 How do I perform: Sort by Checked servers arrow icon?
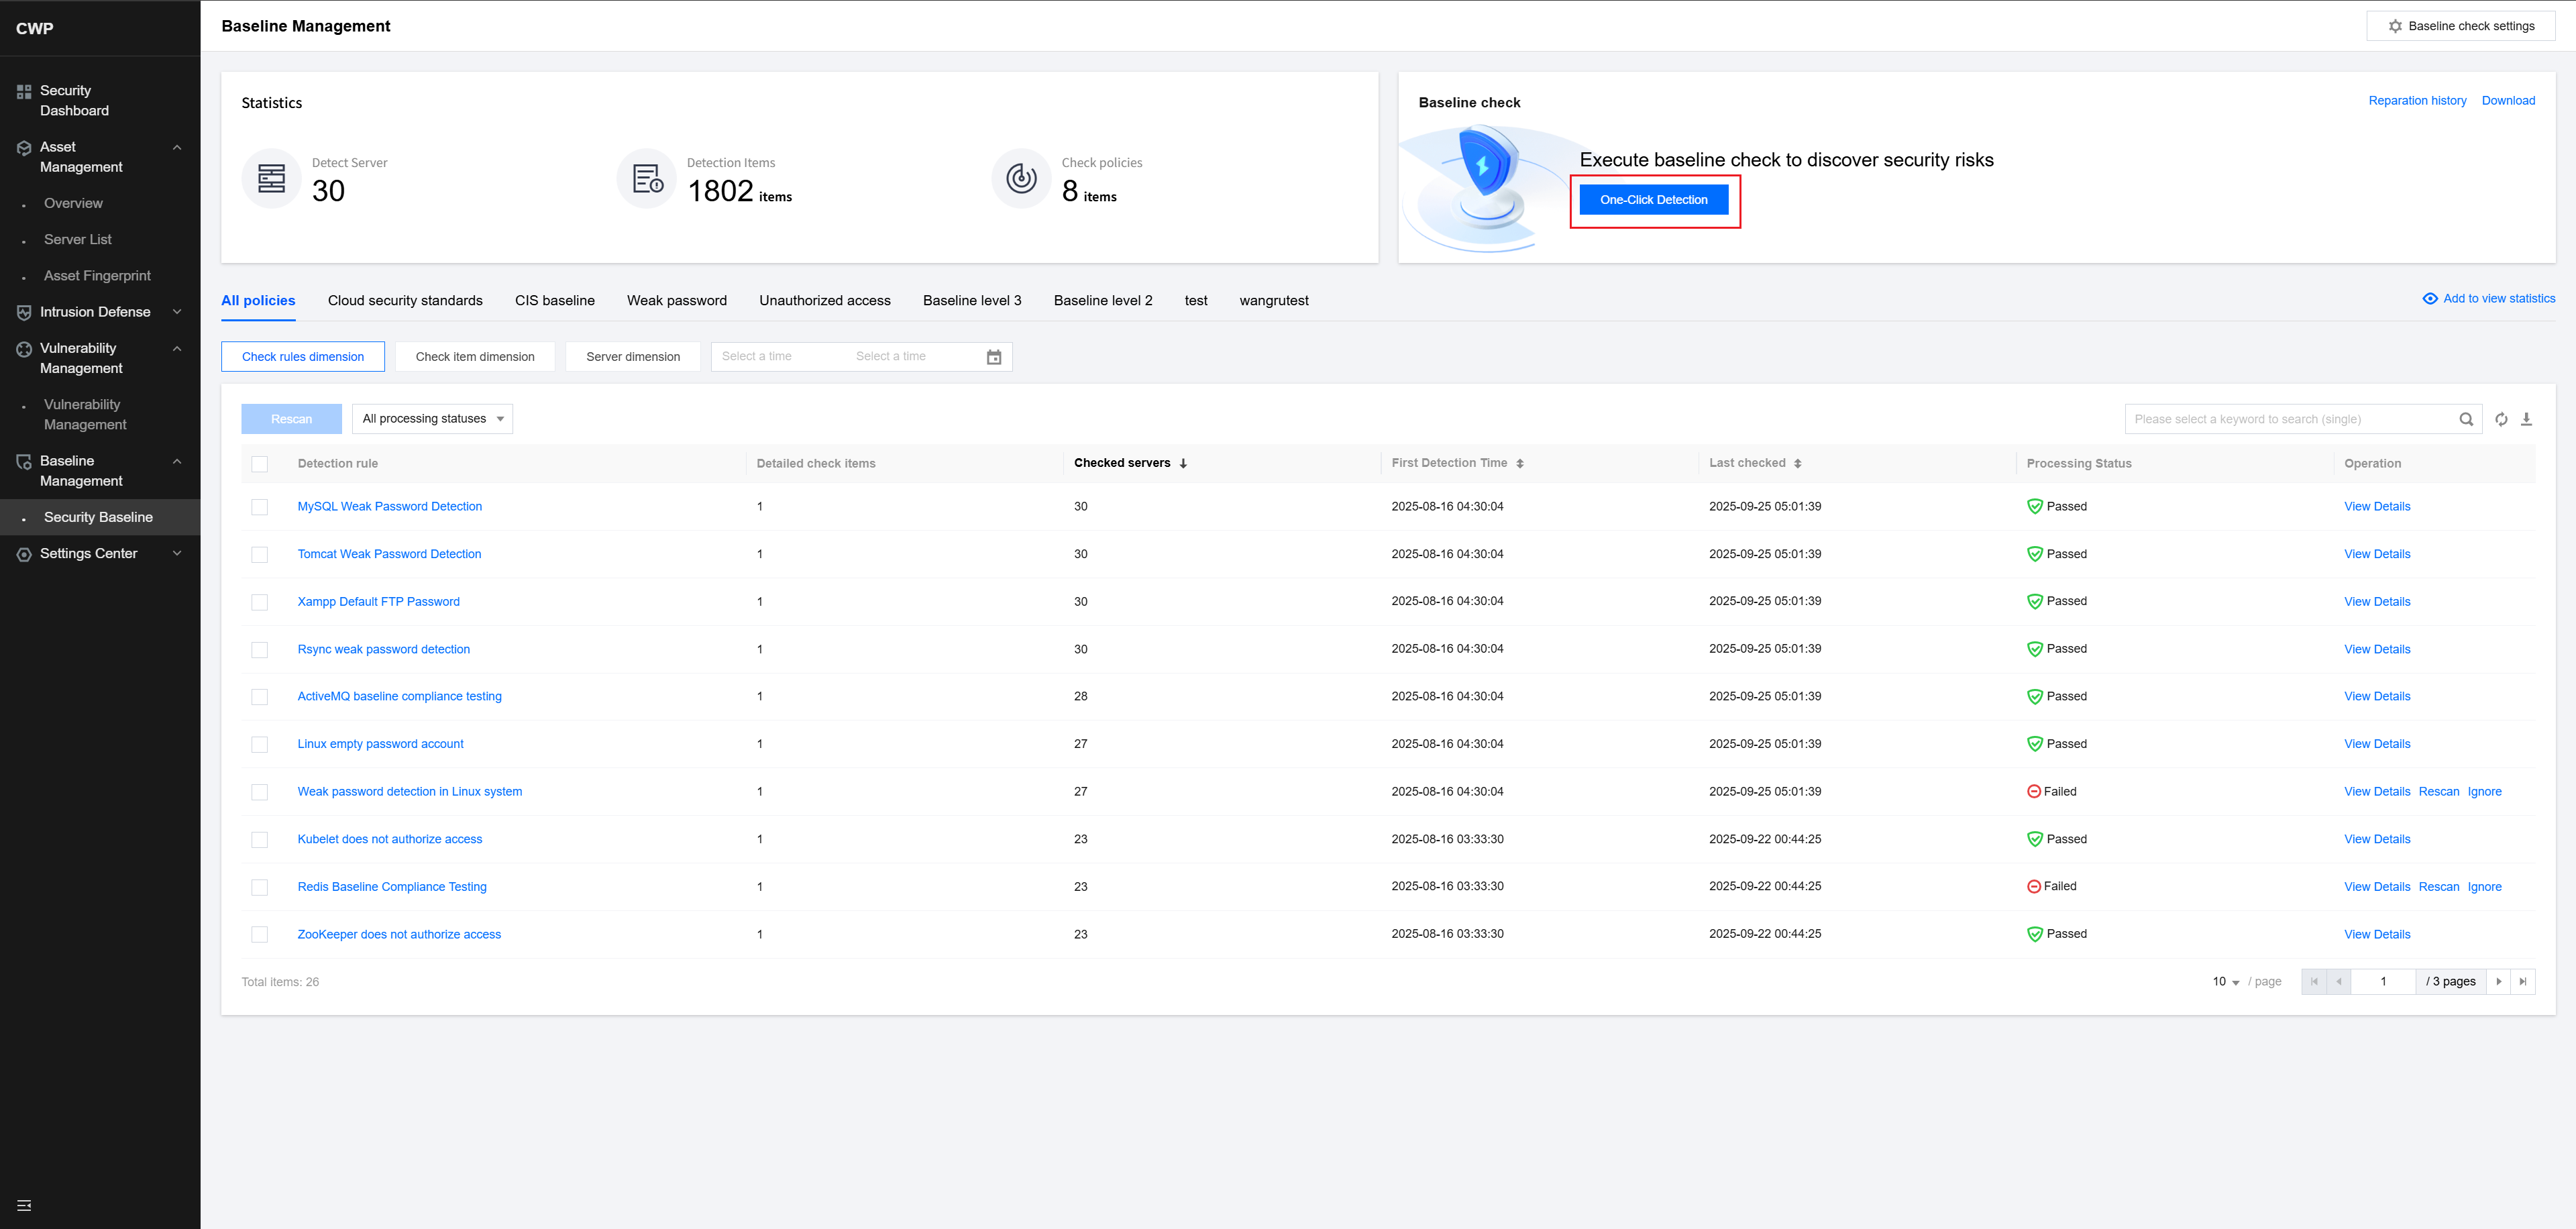tap(1183, 464)
